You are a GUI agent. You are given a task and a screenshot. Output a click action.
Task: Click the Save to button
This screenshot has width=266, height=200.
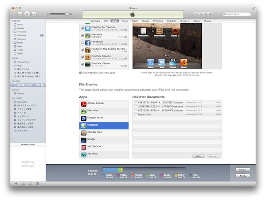(x=213, y=156)
